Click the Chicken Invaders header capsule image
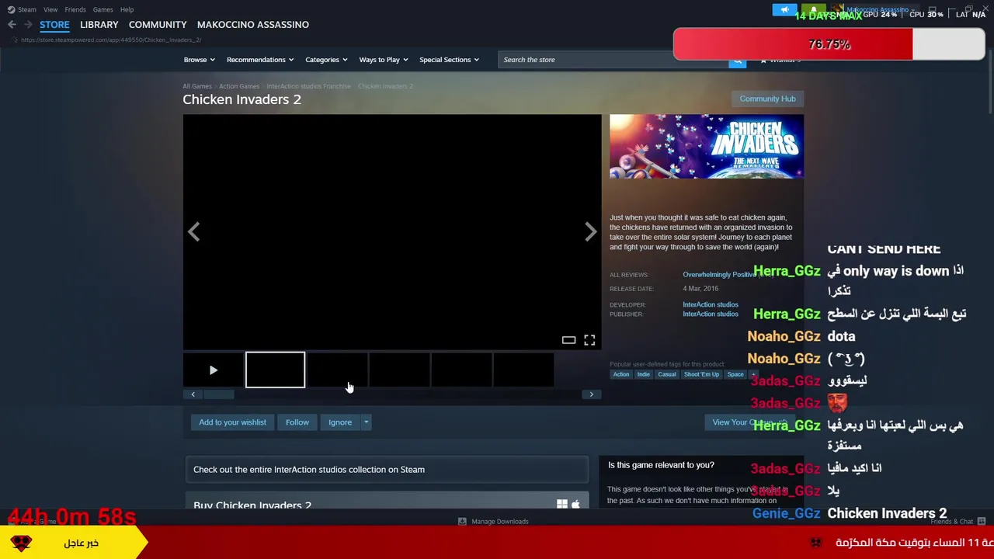Screen dimensions: 994x559 (x=707, y=147)
